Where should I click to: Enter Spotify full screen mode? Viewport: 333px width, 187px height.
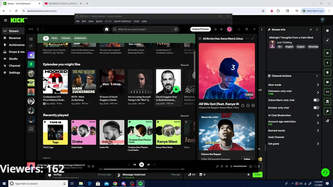click(x=255, y=166)
